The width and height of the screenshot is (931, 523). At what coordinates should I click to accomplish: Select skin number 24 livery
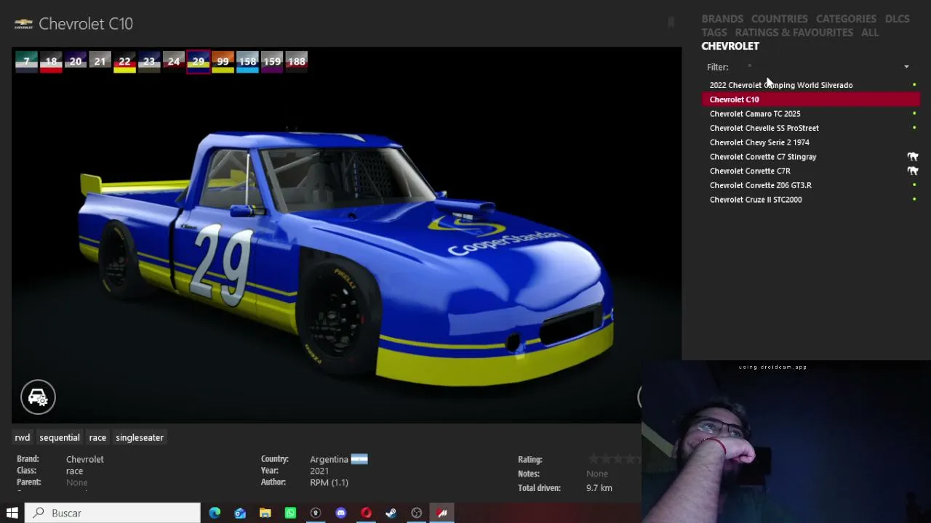pos(174,62)
